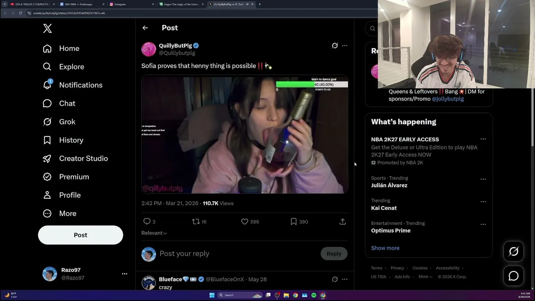
Task: Open Profile in the sidebar
Action: (x=62, y=195)
